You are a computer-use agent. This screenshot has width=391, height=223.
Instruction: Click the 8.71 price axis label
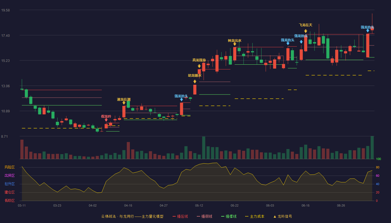click(4, 137)
